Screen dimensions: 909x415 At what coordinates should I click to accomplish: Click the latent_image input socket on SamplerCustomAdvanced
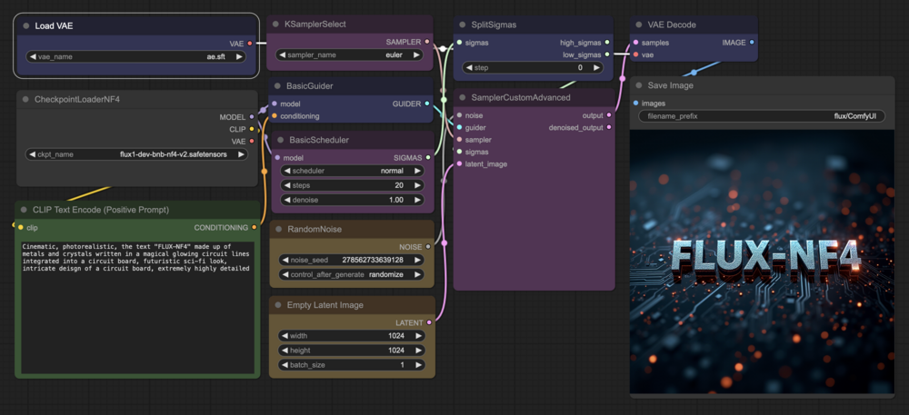point(459,163)
